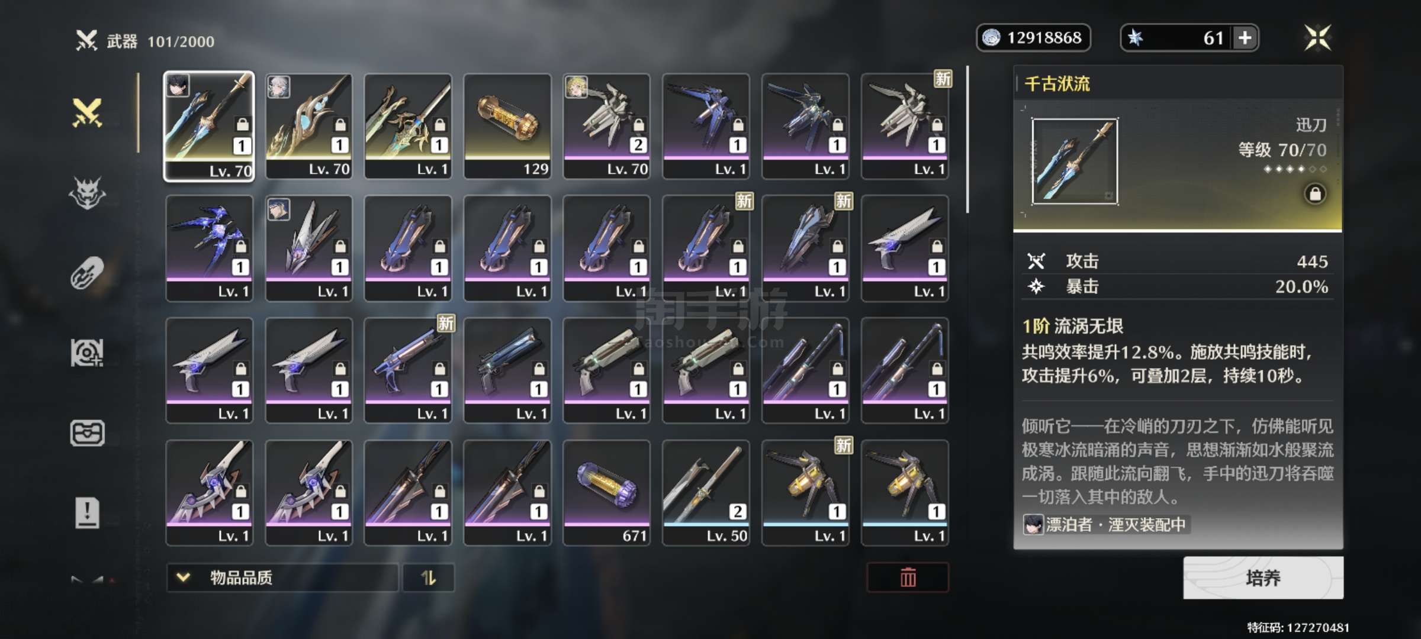Expand the 物品品质 sort dropdown
This screenshot has height=639, width=1421.
click(x=282, y=577)
